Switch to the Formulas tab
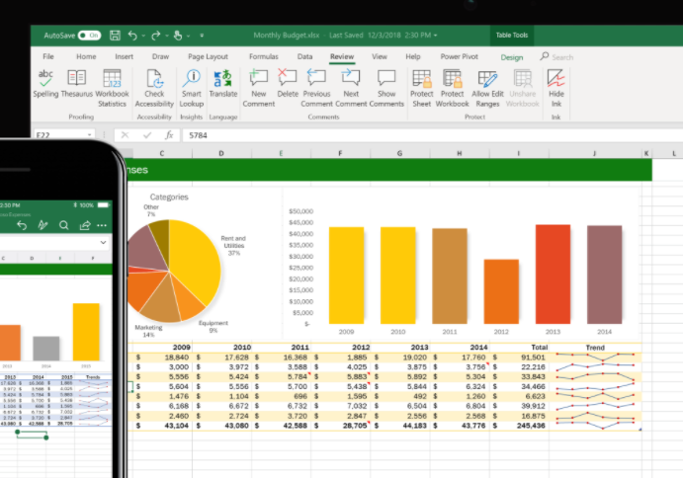The image size is (683, 478). (x=264, y=56)
